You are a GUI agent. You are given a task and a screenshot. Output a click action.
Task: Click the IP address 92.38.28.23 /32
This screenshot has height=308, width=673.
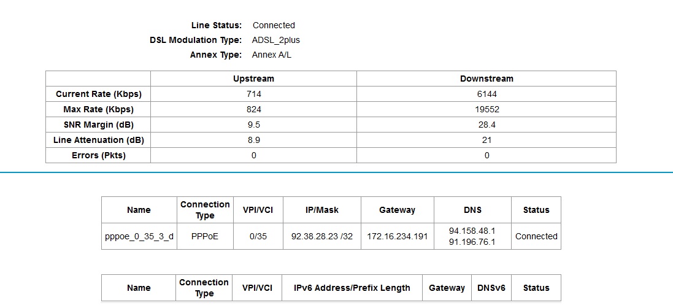click(x=321, y=236)
